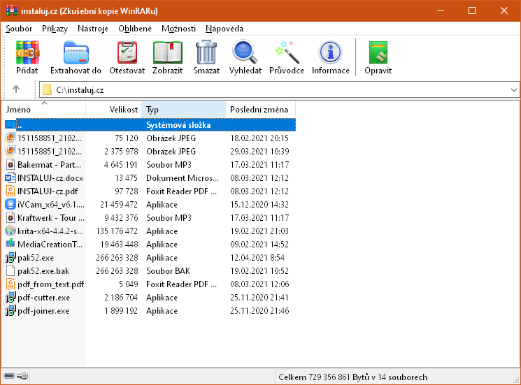Image resolution: width=521 pixels, height=385 pixels.
Task: Sort by Poslední změna column header
Action: point(258,110)
